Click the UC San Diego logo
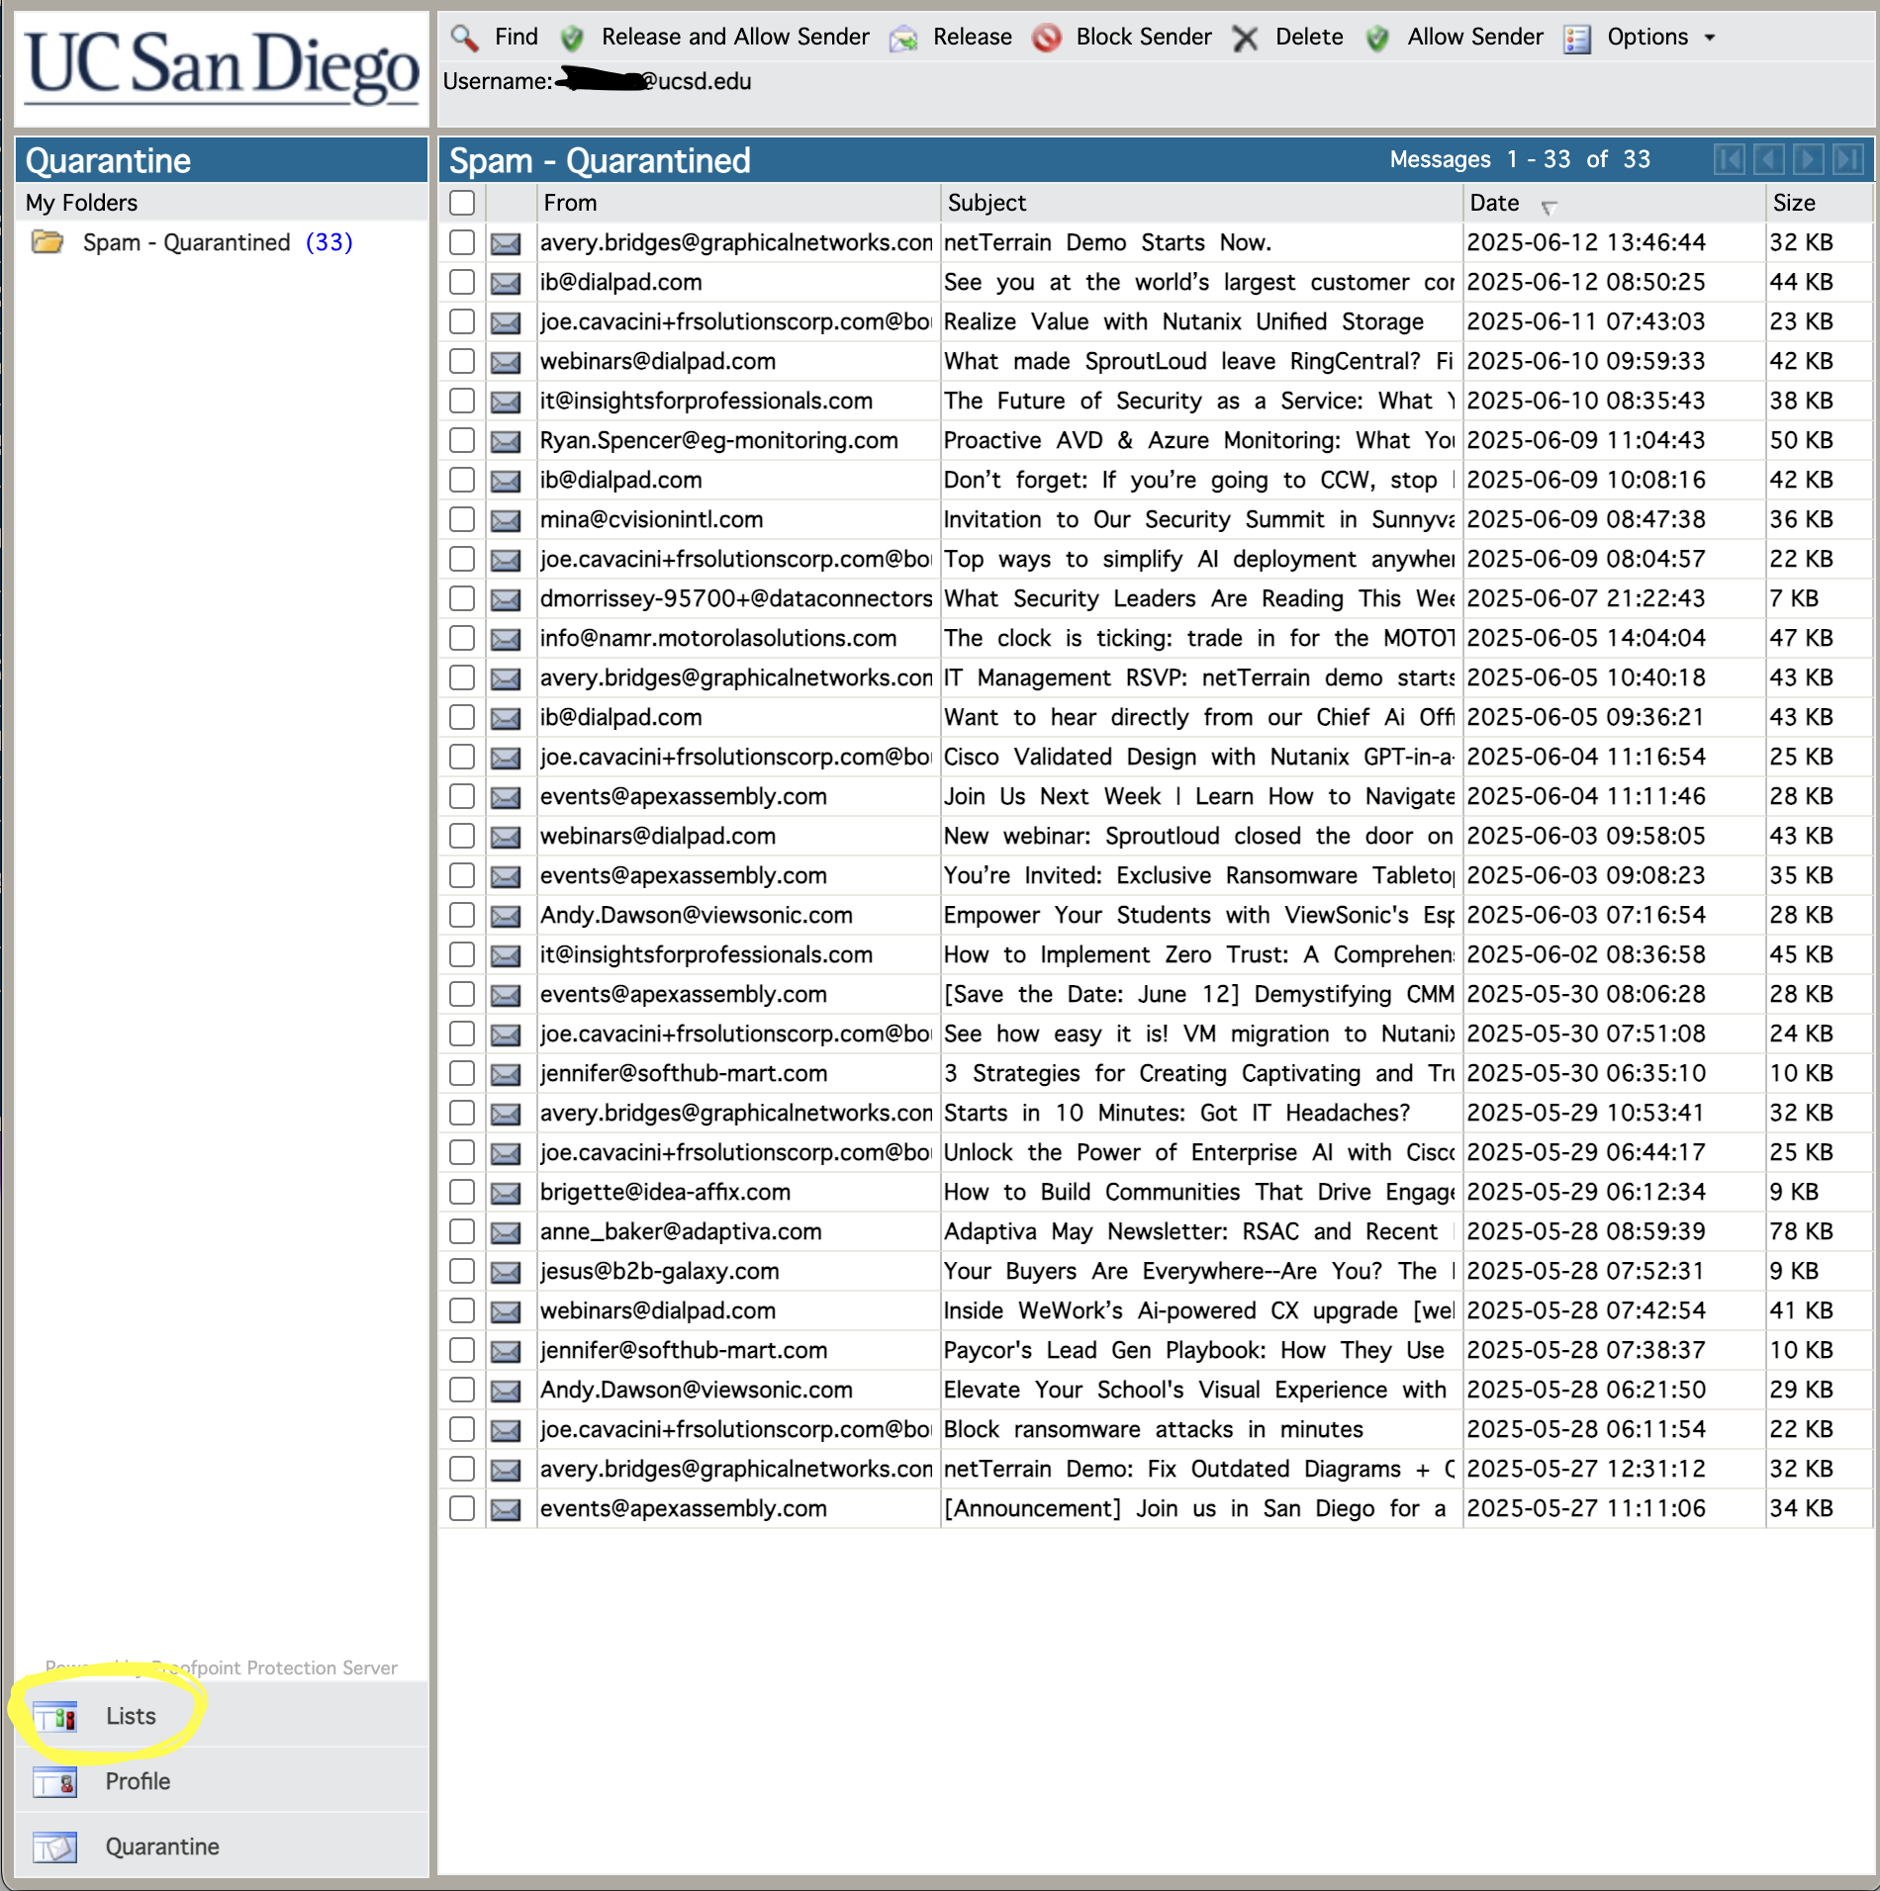 point(222,67)
